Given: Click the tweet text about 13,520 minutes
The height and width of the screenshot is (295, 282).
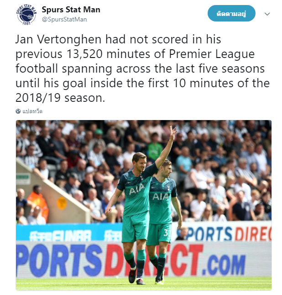Looking at the screenshot, I should 142,68.
